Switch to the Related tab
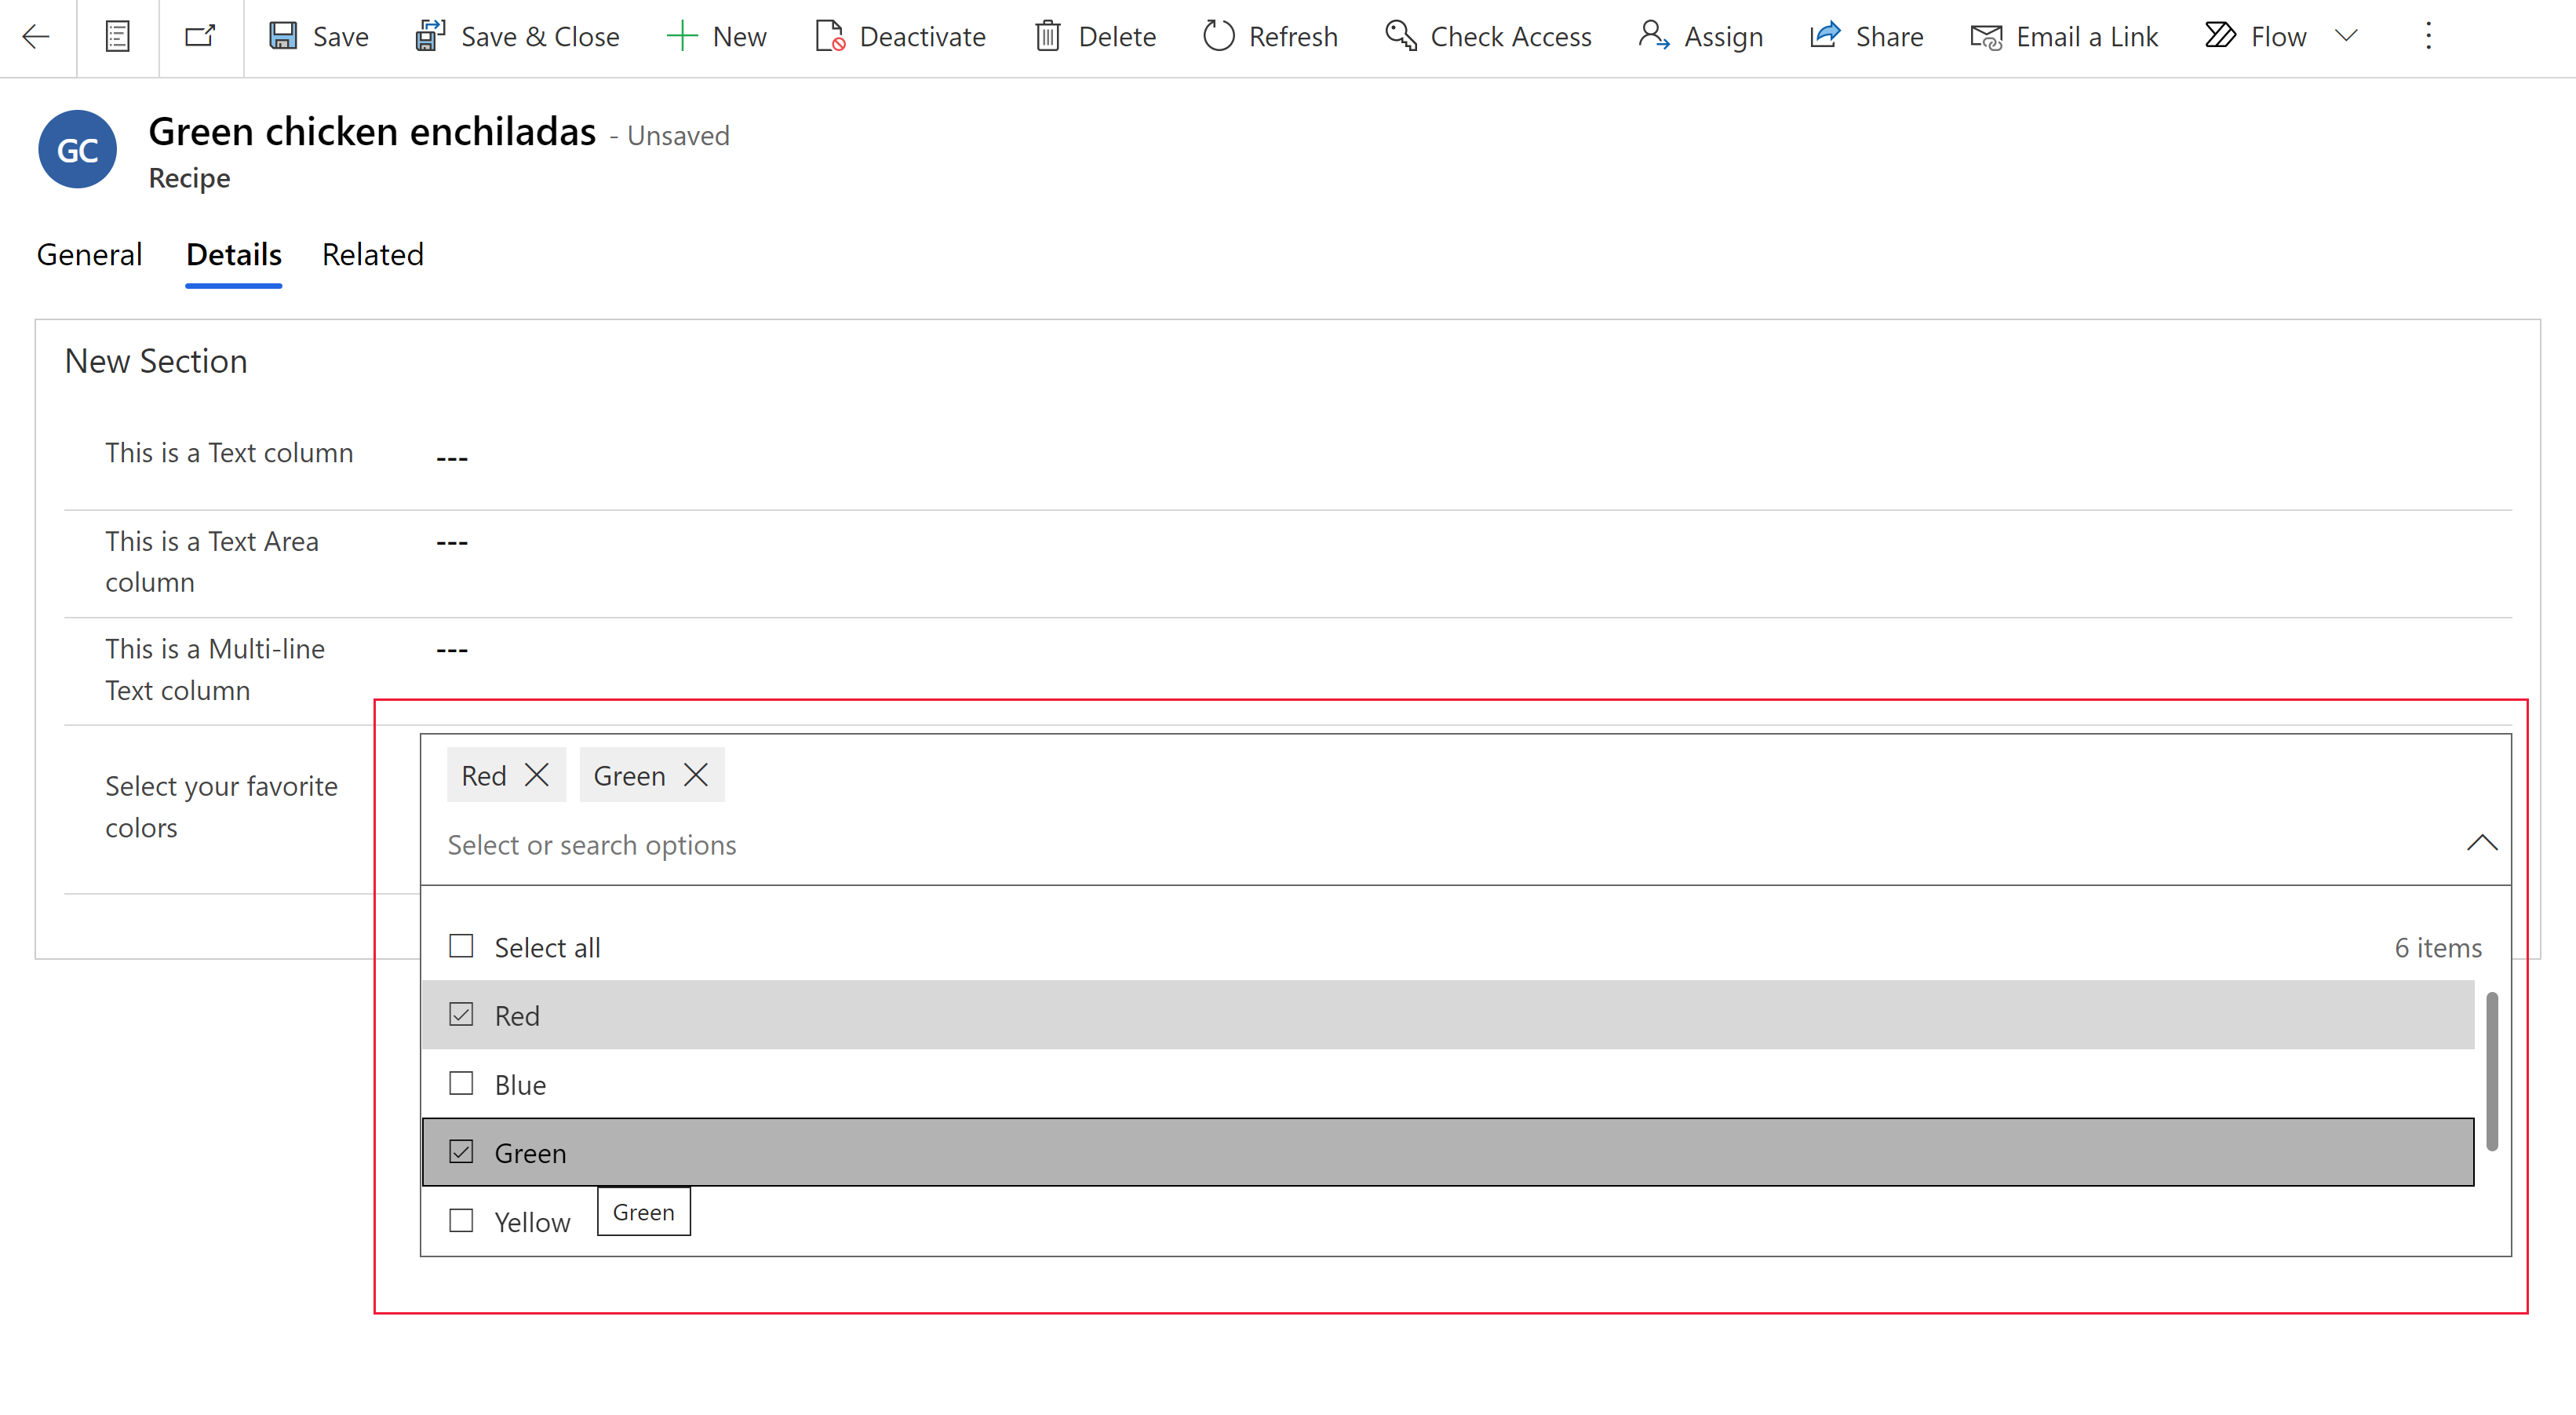The image size is (2576, 1415). 373,253
